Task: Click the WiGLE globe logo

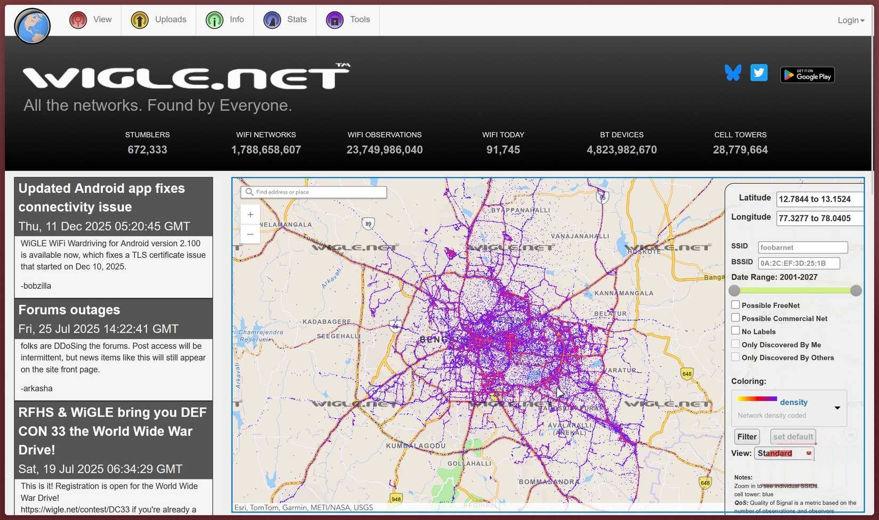Action: click(x=32, y=26)
